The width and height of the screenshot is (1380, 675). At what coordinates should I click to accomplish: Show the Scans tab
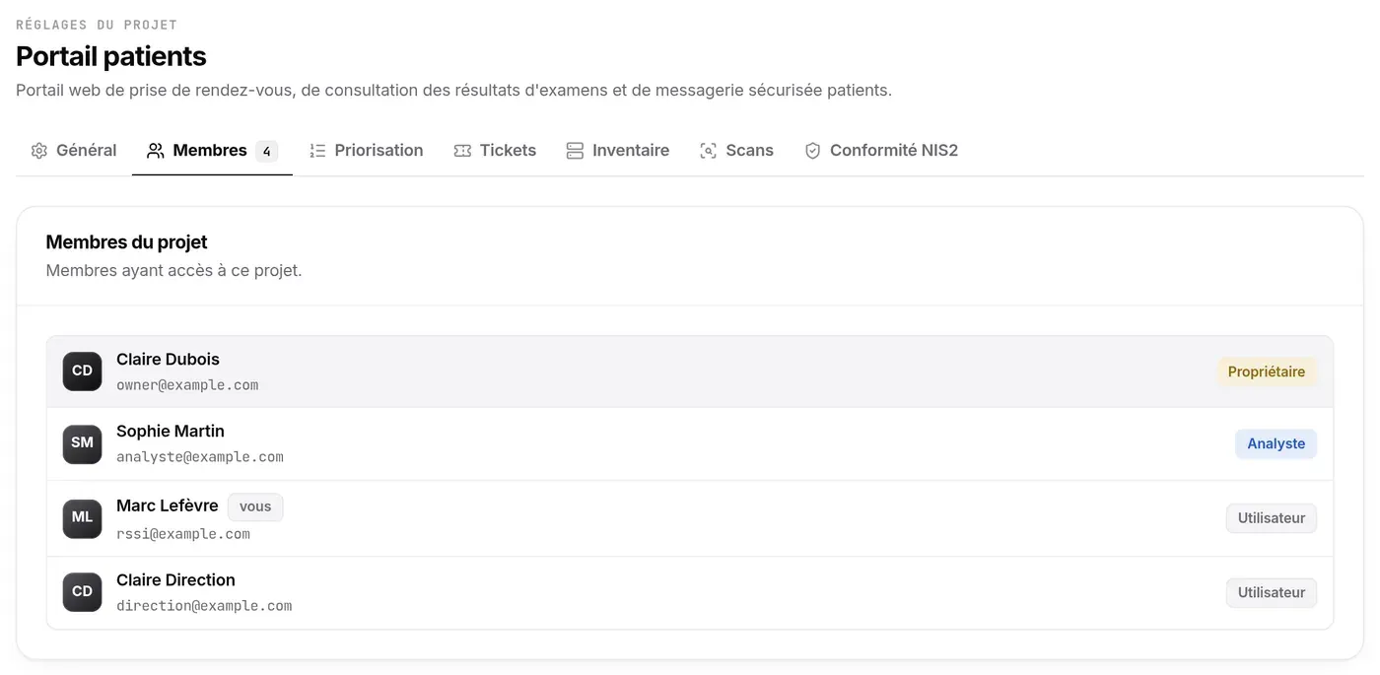tap(736, 151)
